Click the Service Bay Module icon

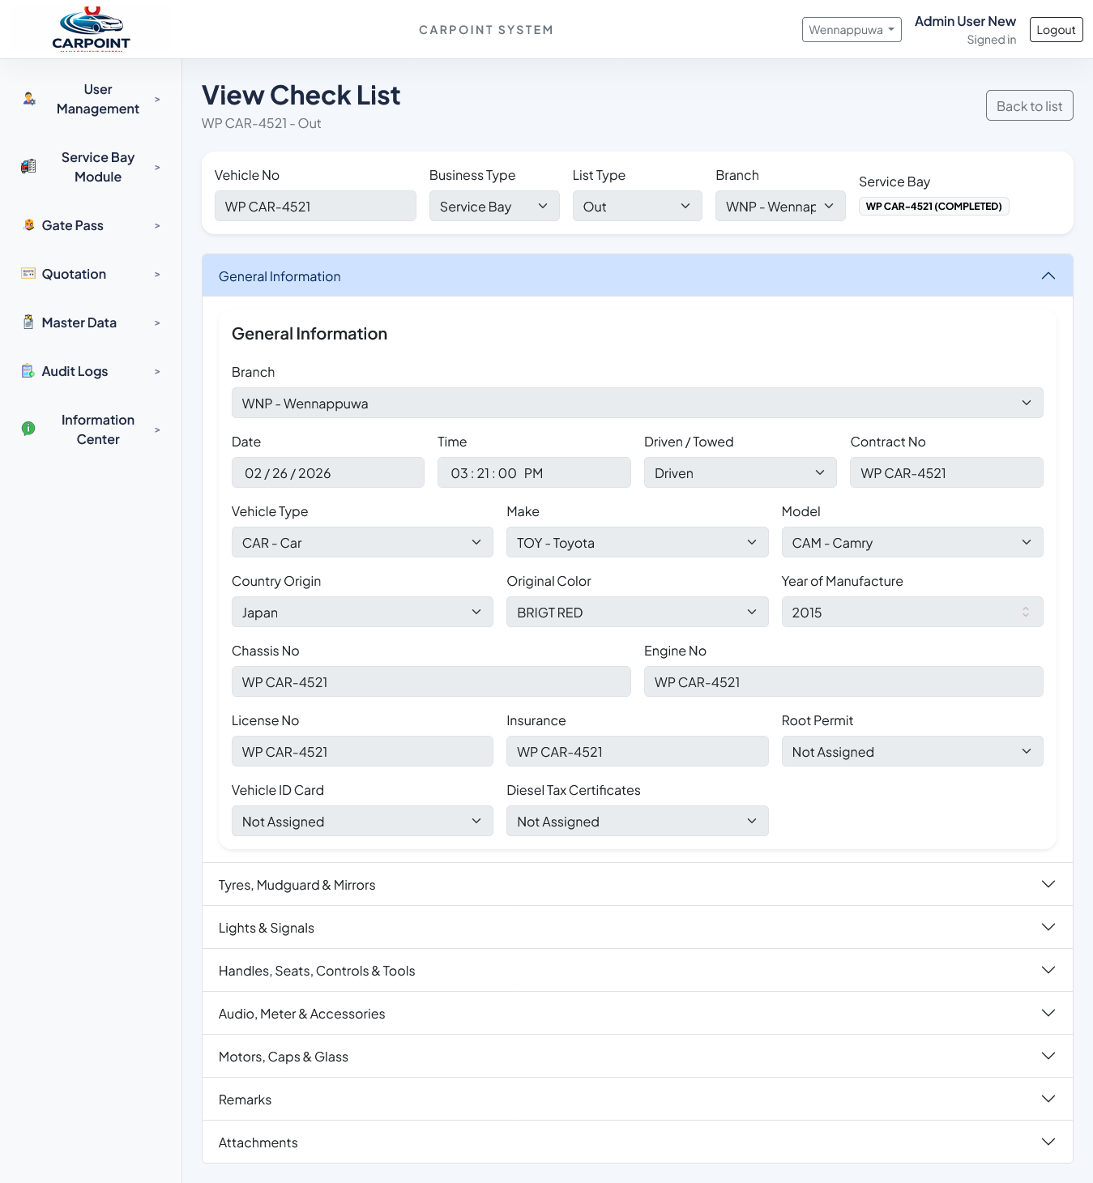click(x=28, y=166)
